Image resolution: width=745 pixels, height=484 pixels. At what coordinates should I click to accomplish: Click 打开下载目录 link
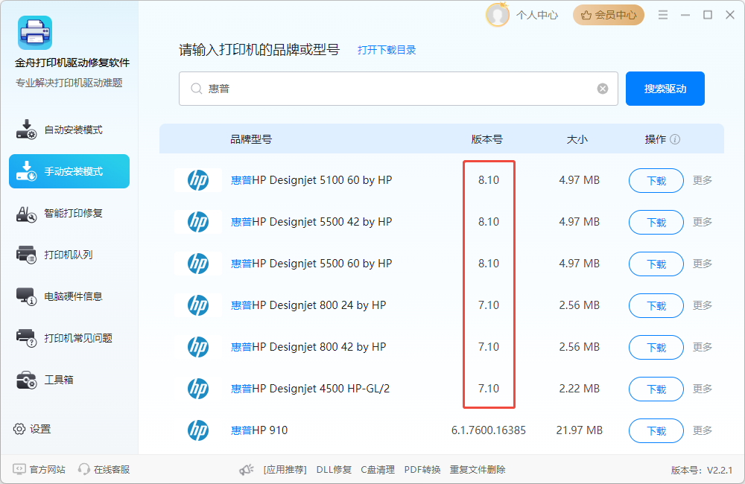pos(386,50)
